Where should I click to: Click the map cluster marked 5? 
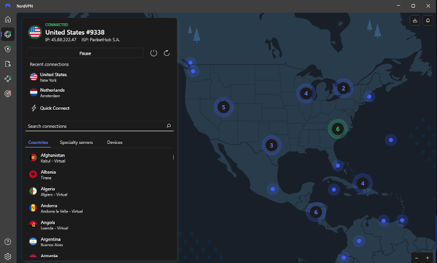pos(223,107)
